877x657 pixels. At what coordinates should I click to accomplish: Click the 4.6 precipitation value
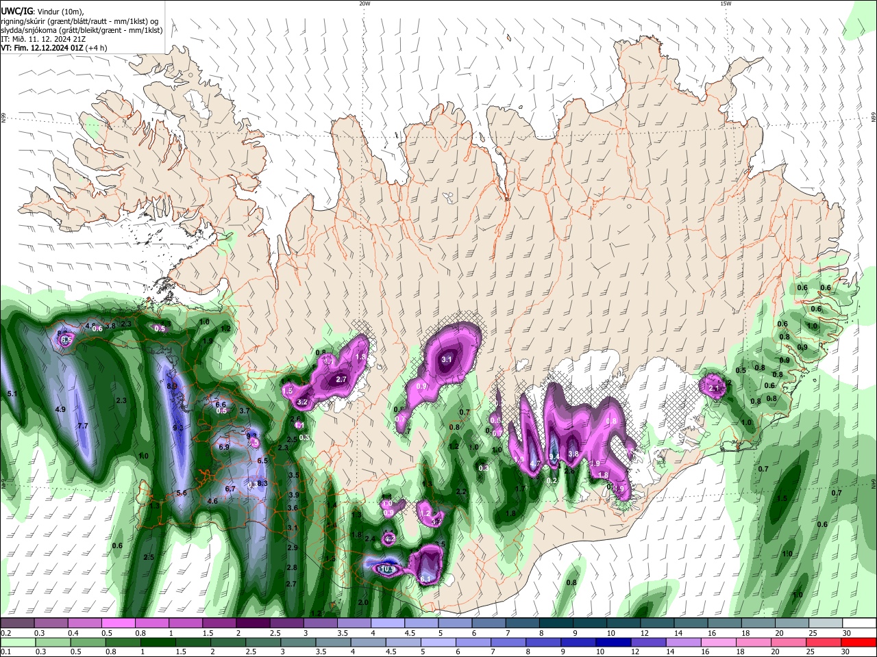[x=212, y=501]
